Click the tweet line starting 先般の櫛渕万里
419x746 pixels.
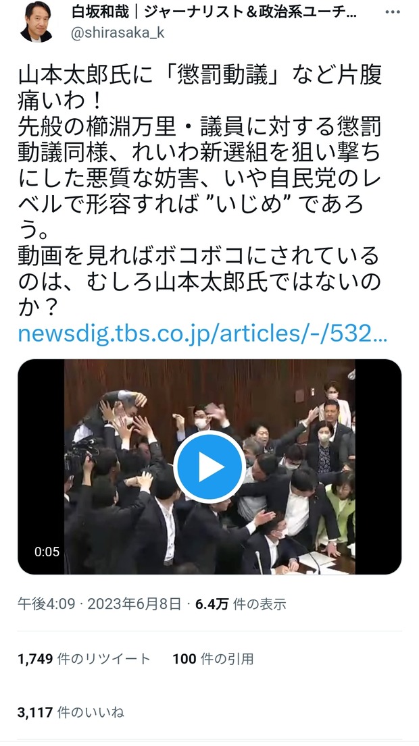pyautogui.click(x=200, y=128)
